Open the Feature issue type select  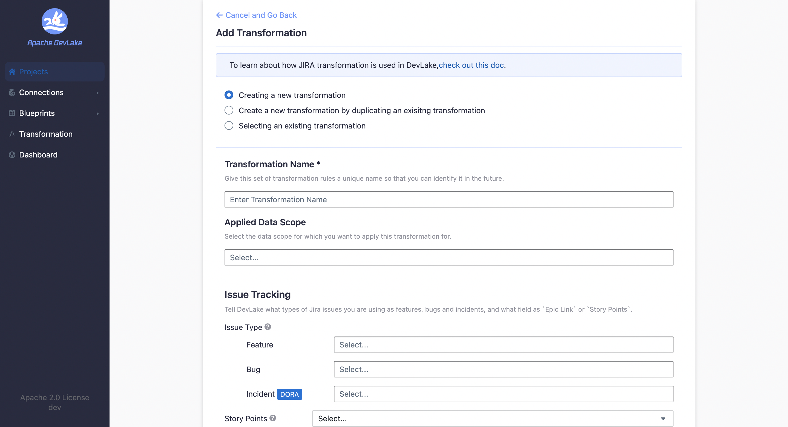point(503,344)
